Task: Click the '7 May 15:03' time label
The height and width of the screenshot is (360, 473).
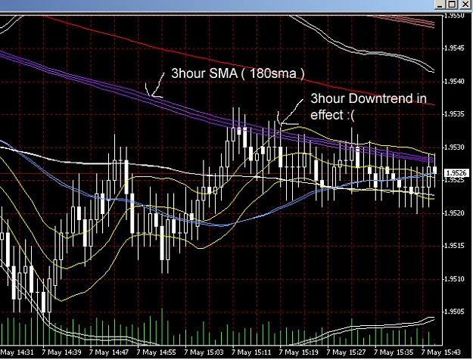Action: tap(204, 352)
